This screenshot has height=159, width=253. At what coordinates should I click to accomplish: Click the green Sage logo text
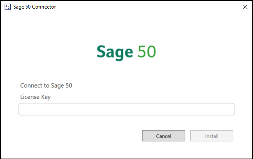click(x=115, y=52)
